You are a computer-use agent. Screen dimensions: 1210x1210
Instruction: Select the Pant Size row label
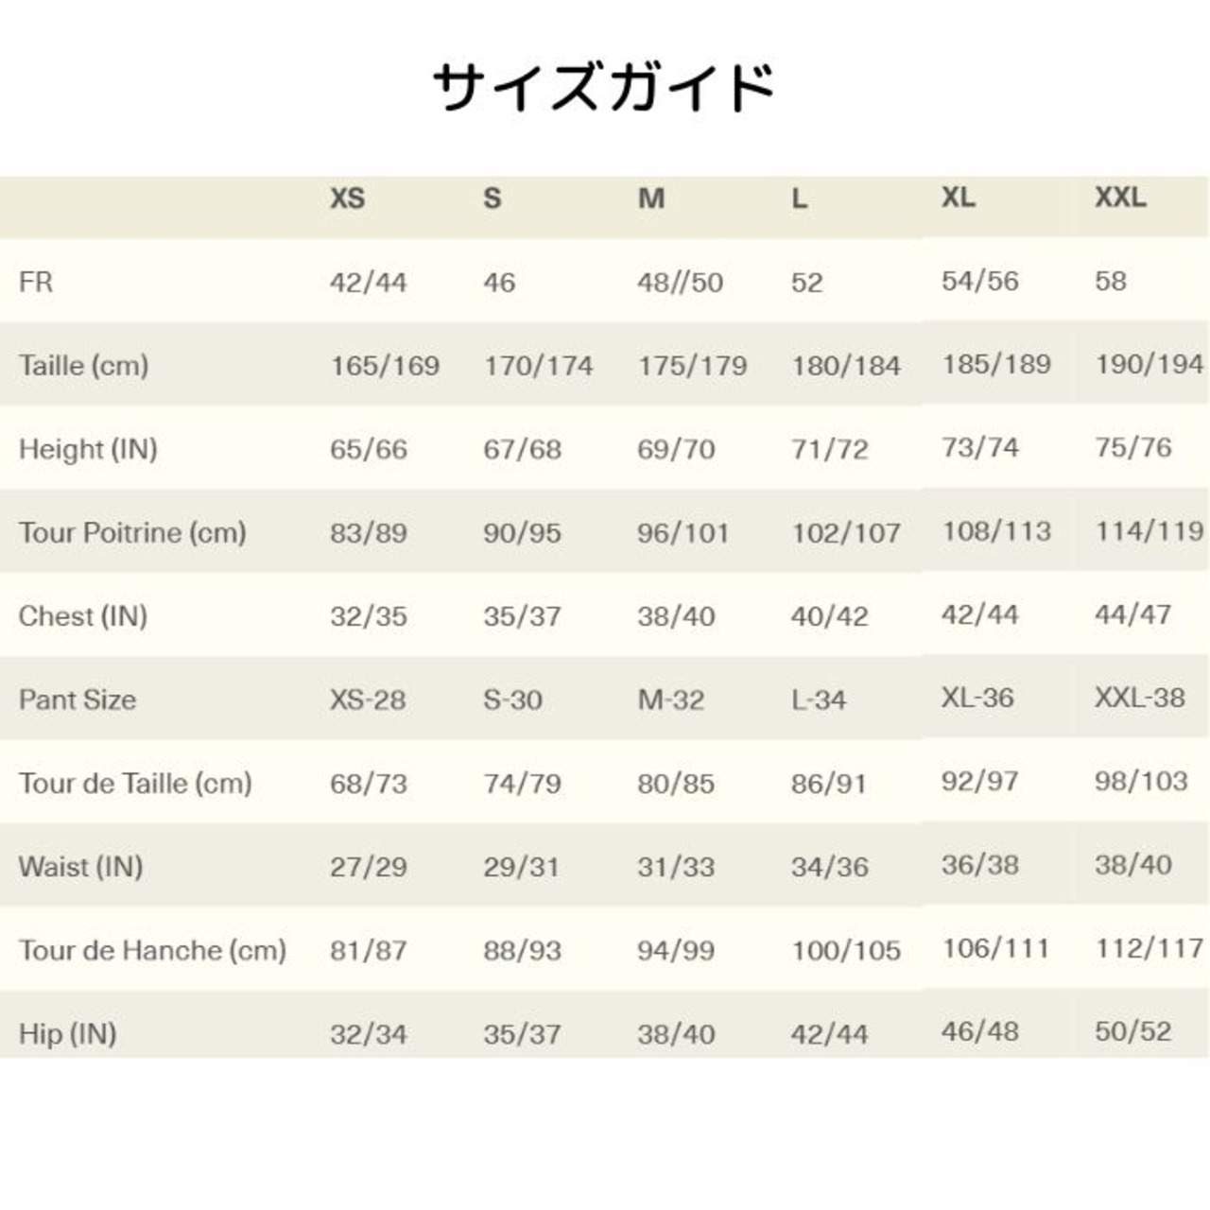click(x=78, y=700)
